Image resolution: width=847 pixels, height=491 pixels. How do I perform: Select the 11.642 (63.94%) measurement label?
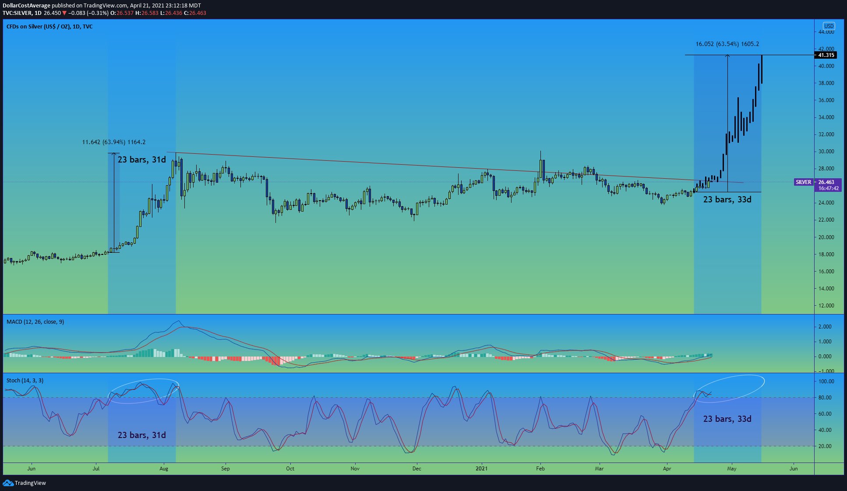114,142
